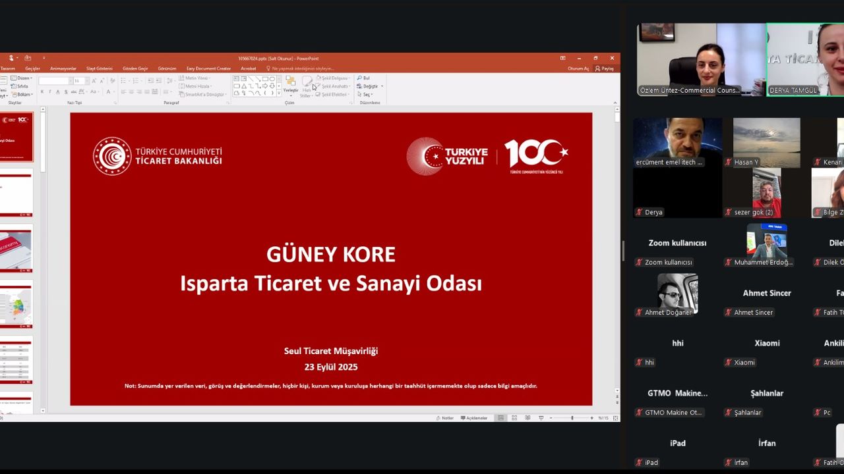
Task: Open the Acrobat ribbon tab
Action: coord(249,68)
